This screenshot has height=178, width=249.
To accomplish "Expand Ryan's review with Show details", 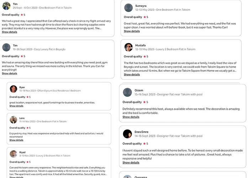I will 16,106.
